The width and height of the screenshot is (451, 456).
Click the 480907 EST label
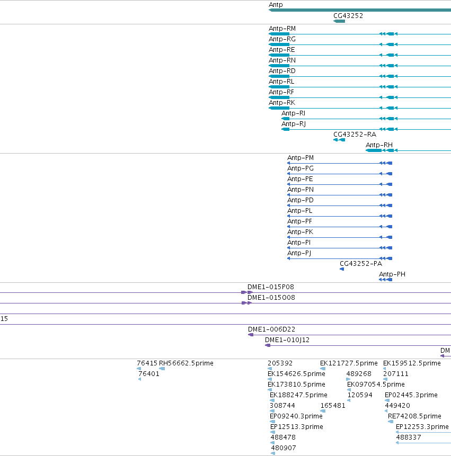pos(284,448)
